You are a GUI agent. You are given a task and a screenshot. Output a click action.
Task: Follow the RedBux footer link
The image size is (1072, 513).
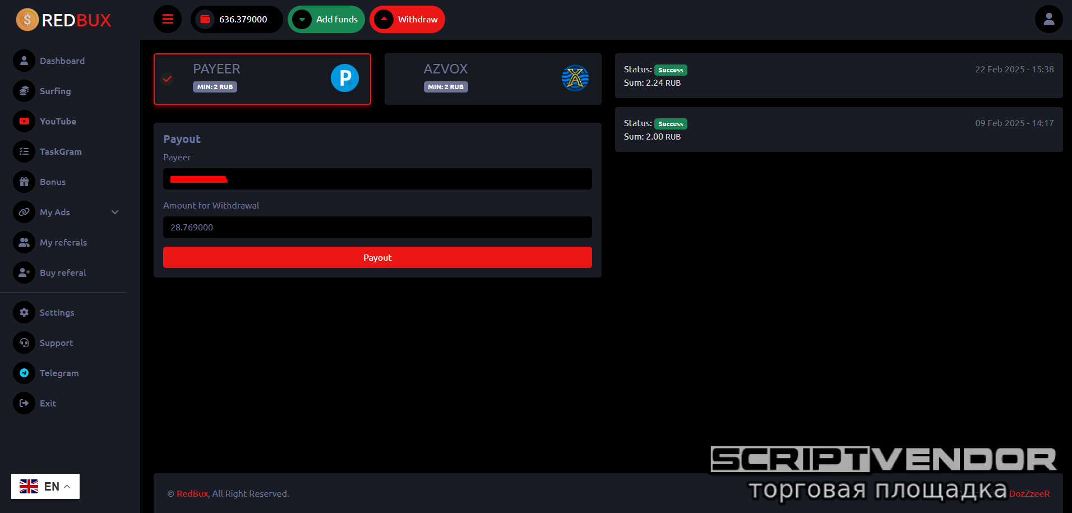coord(192,493)
